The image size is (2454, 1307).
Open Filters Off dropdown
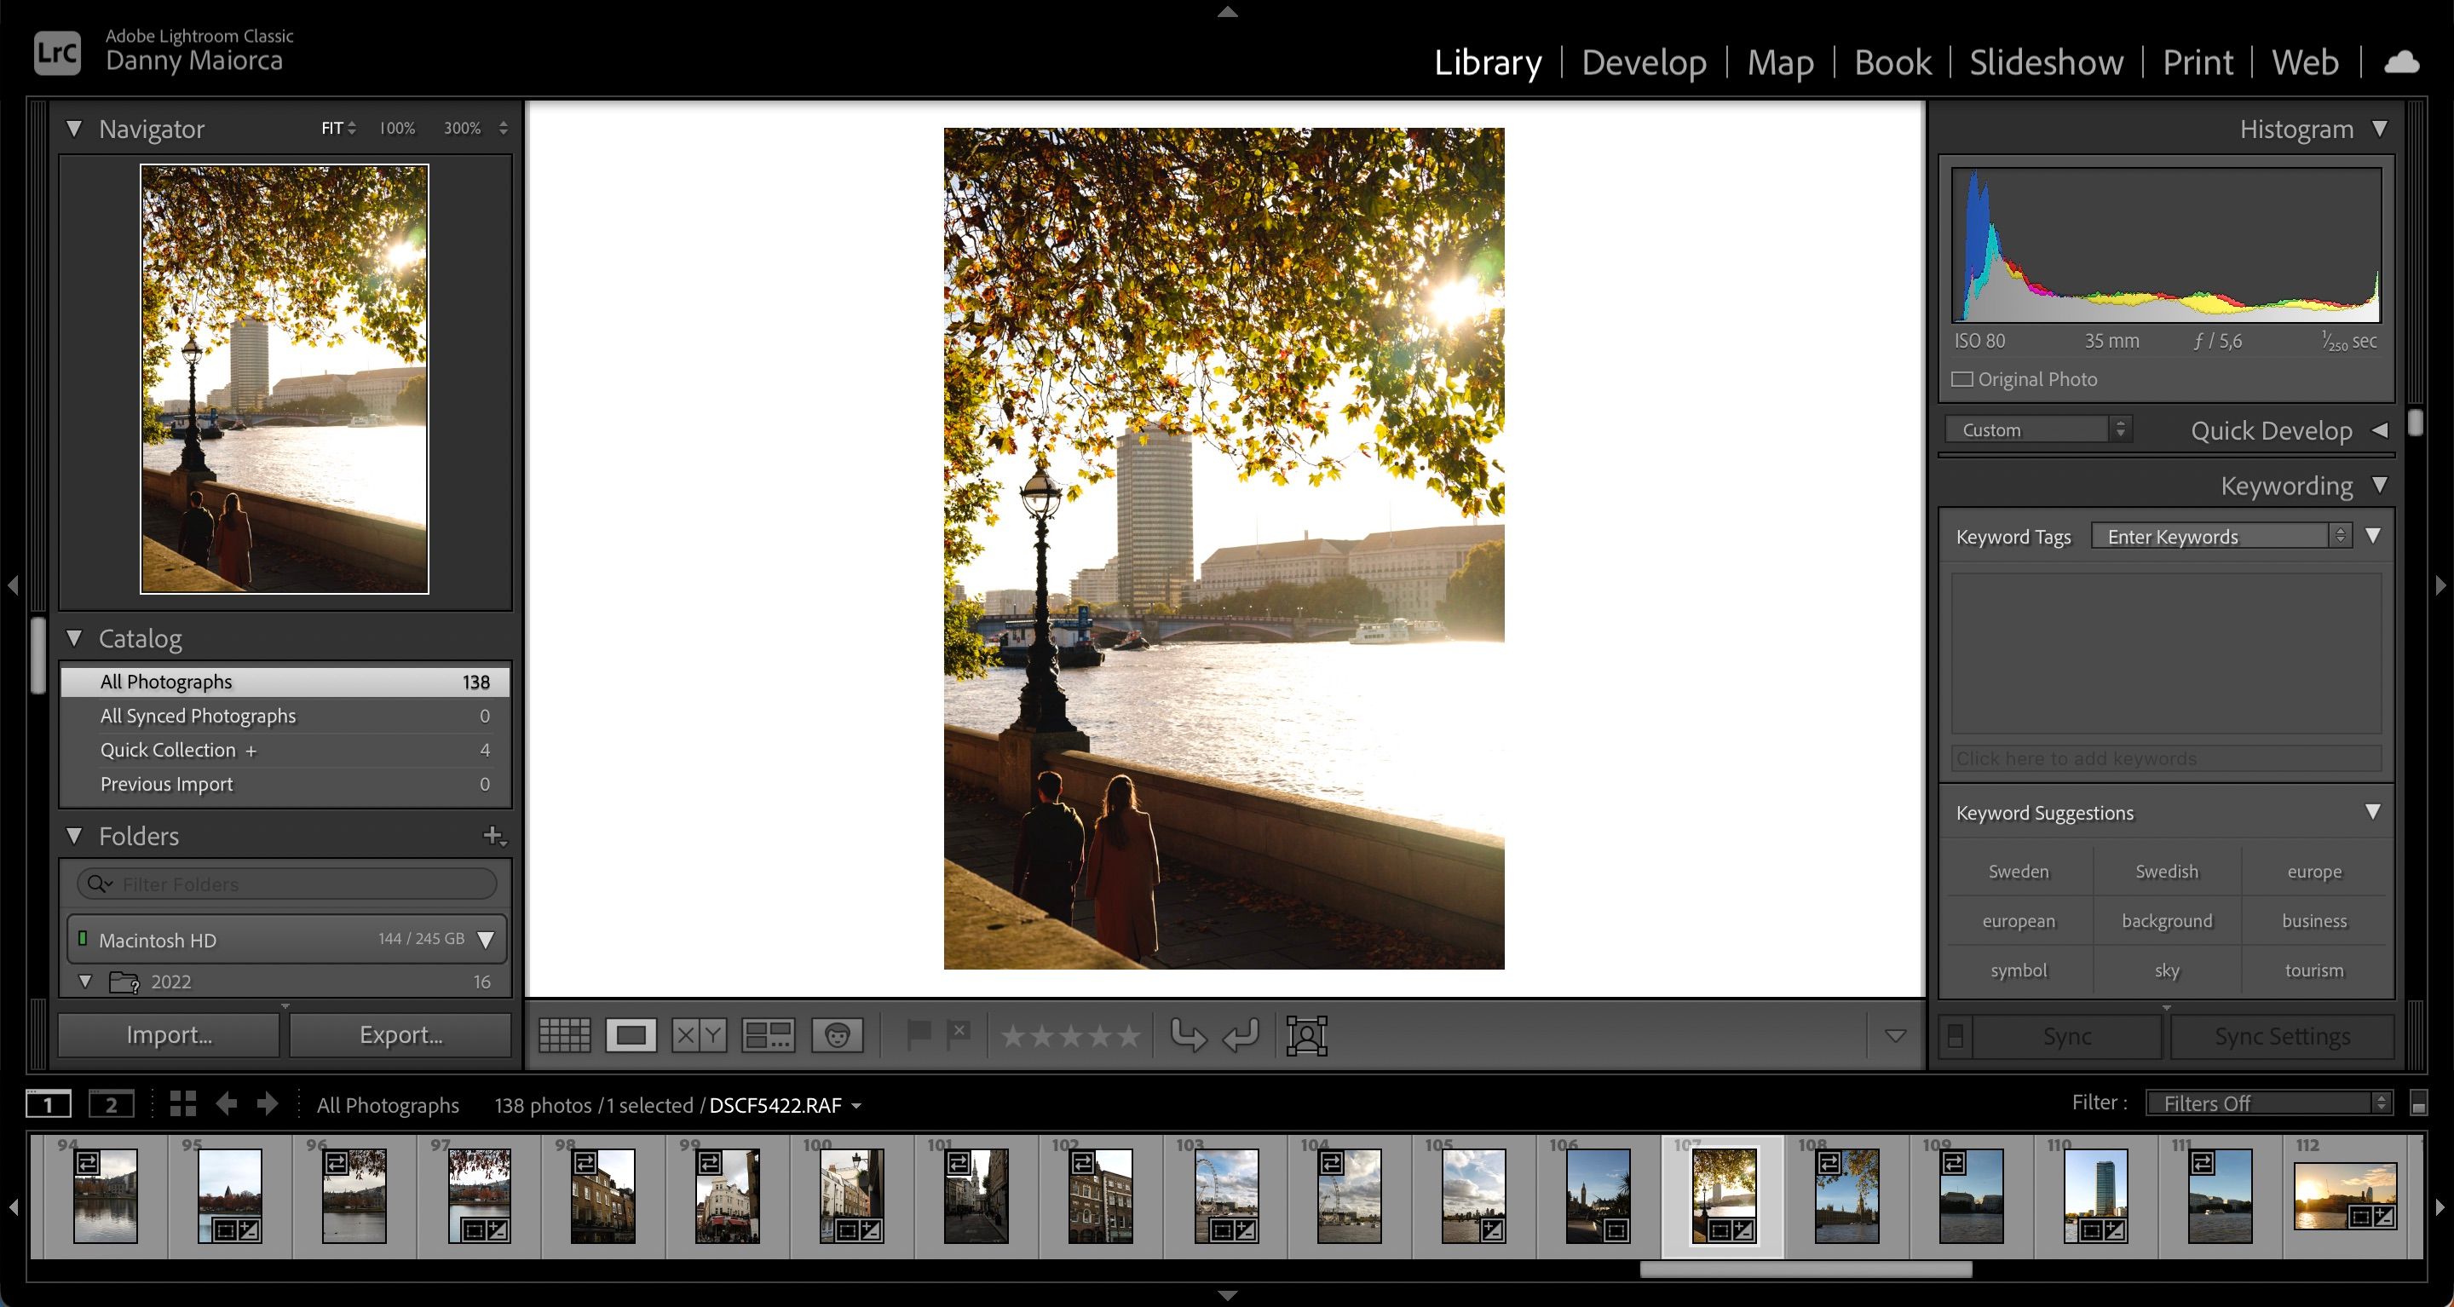tap(2267, 1103)
